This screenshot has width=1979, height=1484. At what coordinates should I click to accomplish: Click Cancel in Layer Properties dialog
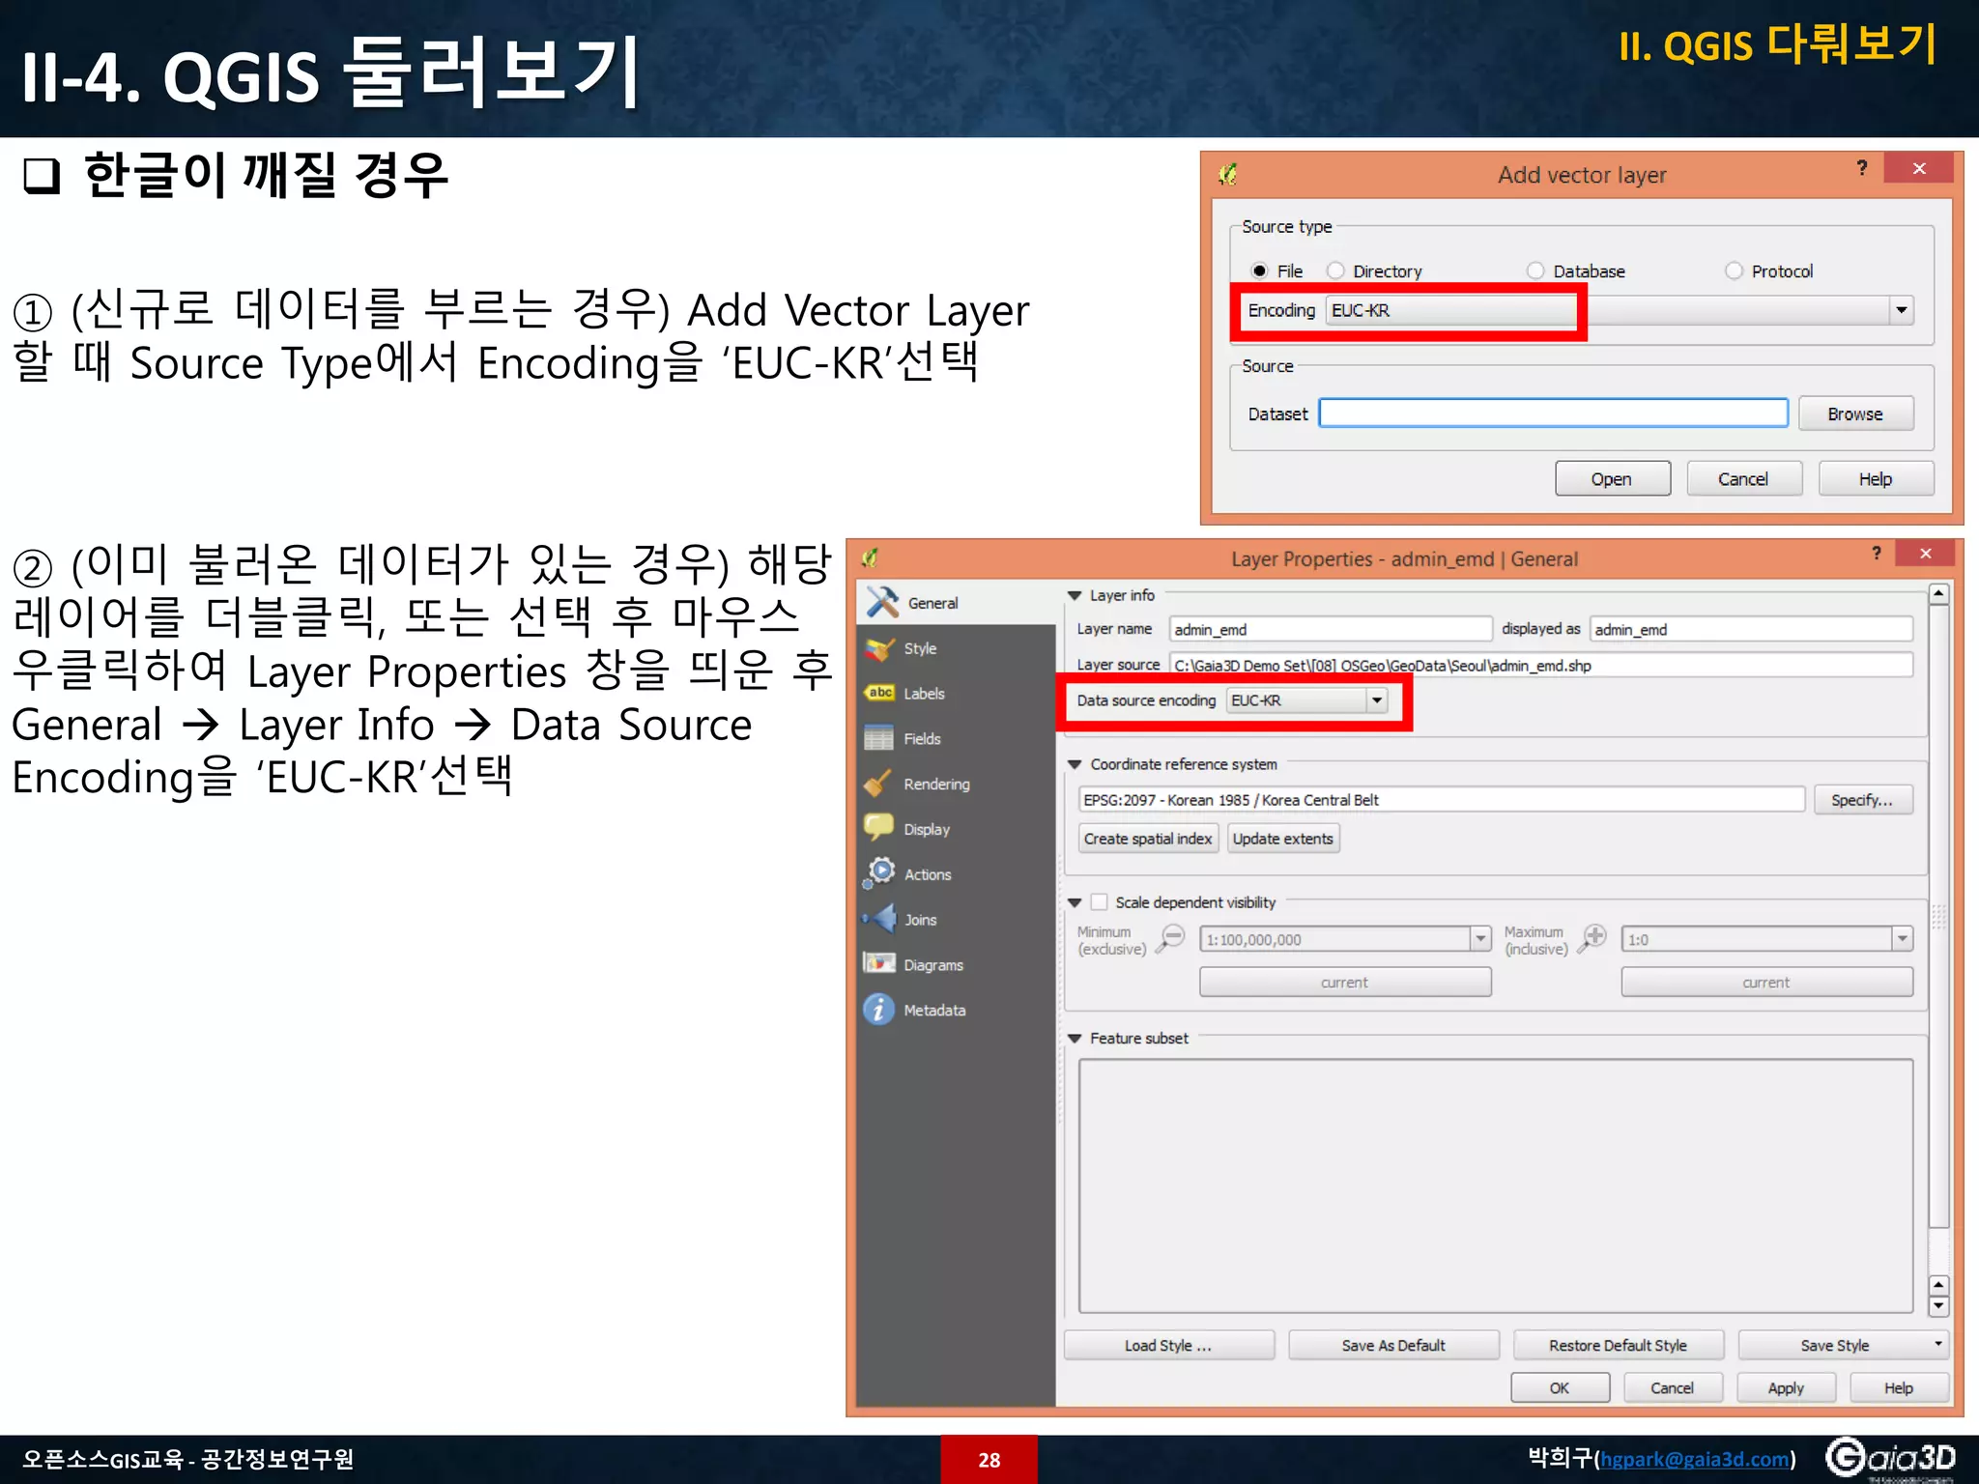point(1673,1387)
